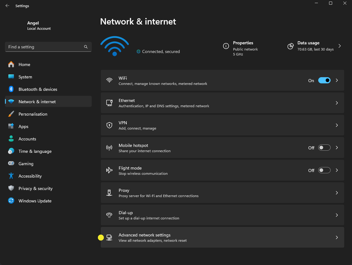The image size is (352, 265).
Task: Open the Privacy & security section
Action: tap(35, 188)
